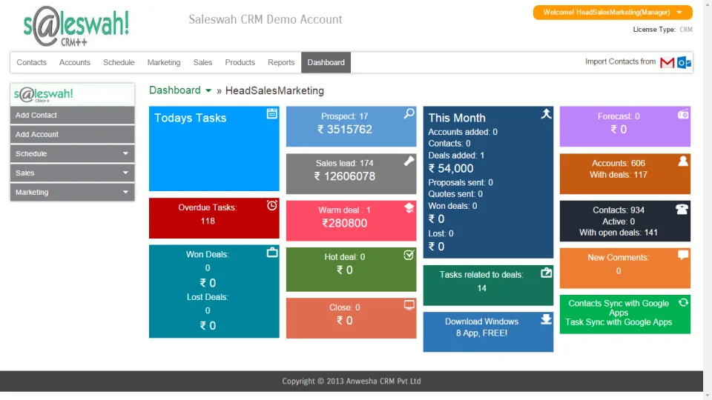Open the Contacts menu
Viewport: 712px width, 400px height.
coord(31,62)
